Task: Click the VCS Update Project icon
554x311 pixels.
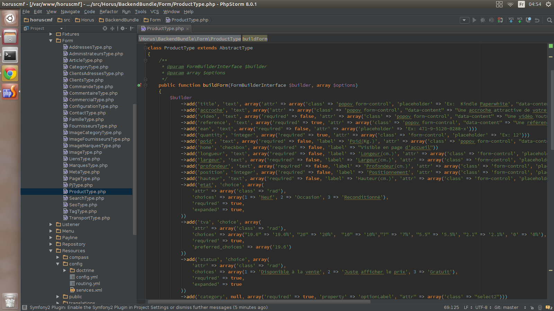Action: point(511,20)
